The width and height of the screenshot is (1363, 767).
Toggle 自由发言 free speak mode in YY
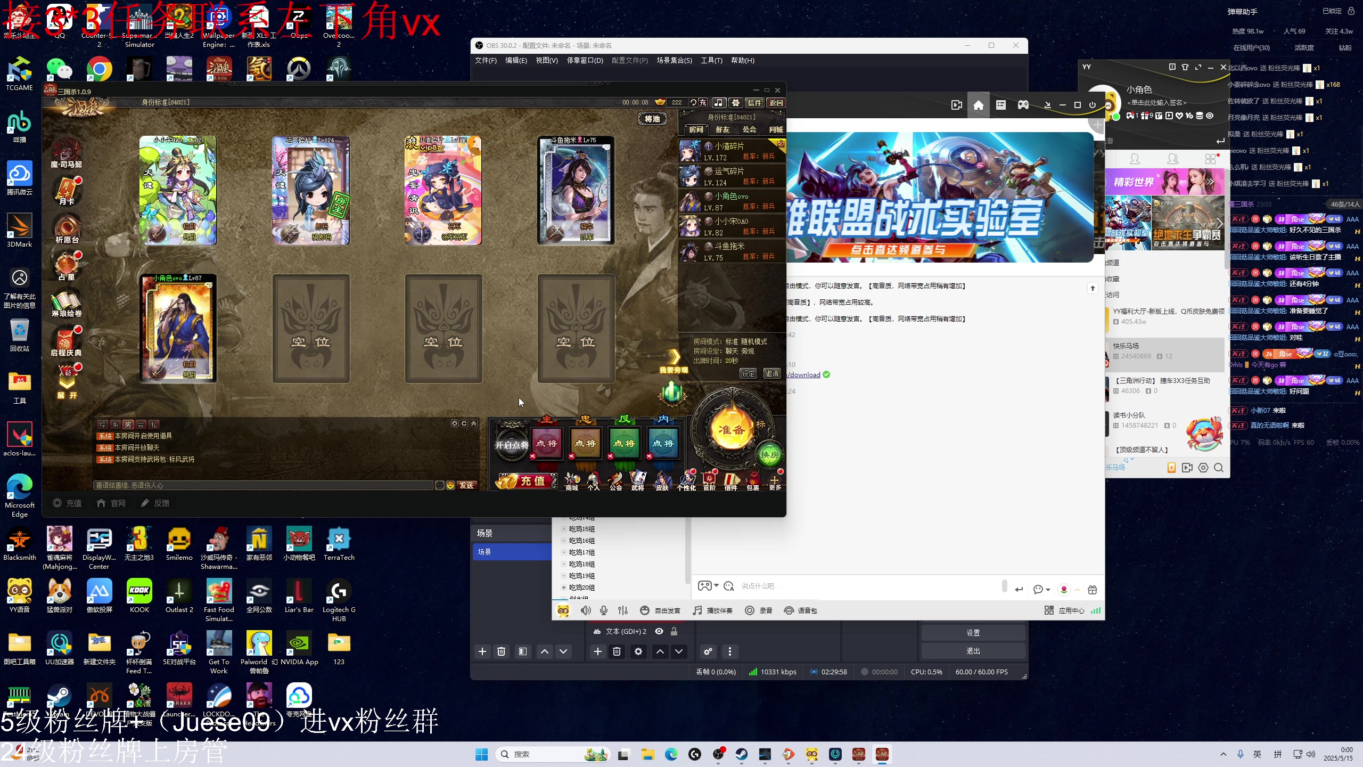pyautogui.click(x=660, y=610)
